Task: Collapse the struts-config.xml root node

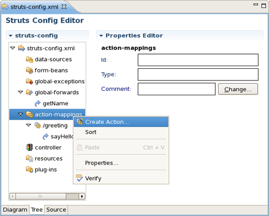Action: tap(13, 48)
